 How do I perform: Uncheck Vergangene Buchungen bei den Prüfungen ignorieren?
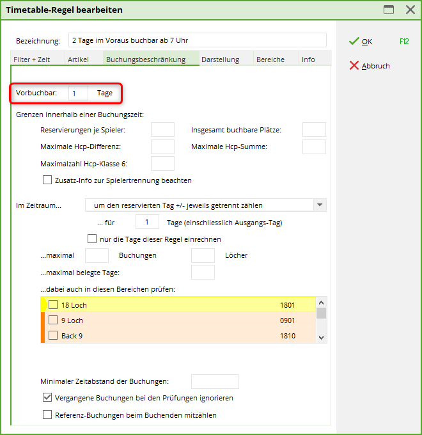(x=47, y=398)
